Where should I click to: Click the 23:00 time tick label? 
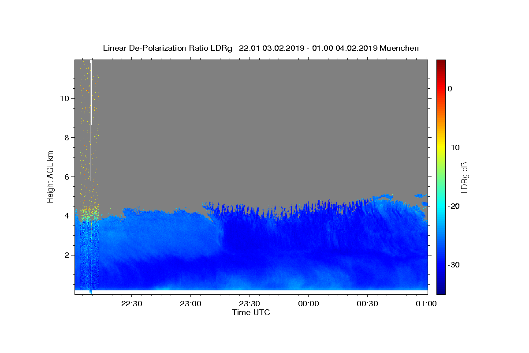click(191, 304)
